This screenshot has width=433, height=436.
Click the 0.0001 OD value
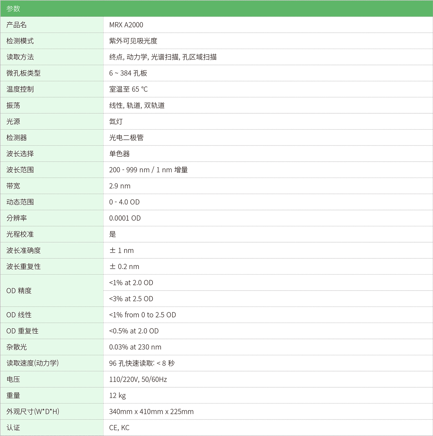(125, 218)
